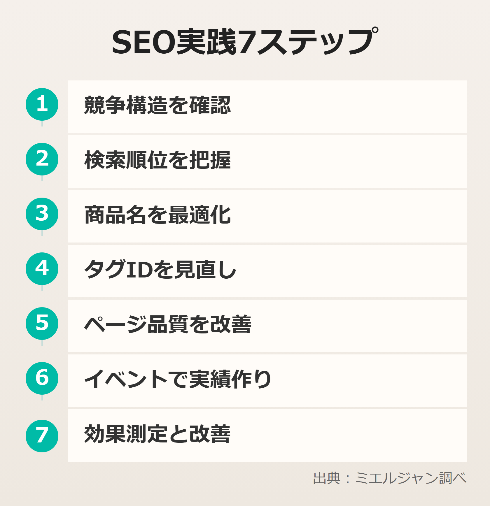
Task: Open the 効果測定と改善 step
Action: click(157, 434)
